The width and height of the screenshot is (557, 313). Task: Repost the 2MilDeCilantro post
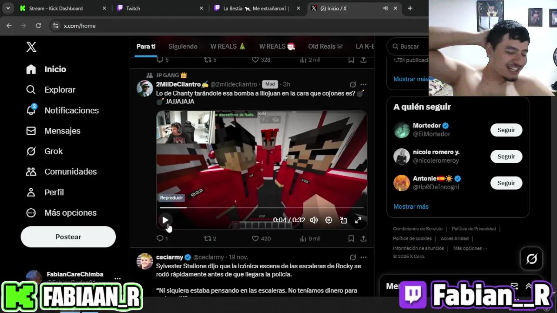pyautogui.click(x=210, y=238)
